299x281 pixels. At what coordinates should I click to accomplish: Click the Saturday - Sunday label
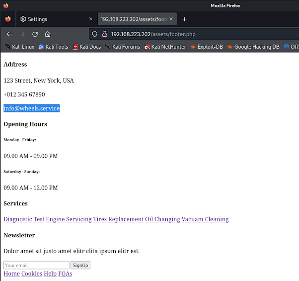22,172
